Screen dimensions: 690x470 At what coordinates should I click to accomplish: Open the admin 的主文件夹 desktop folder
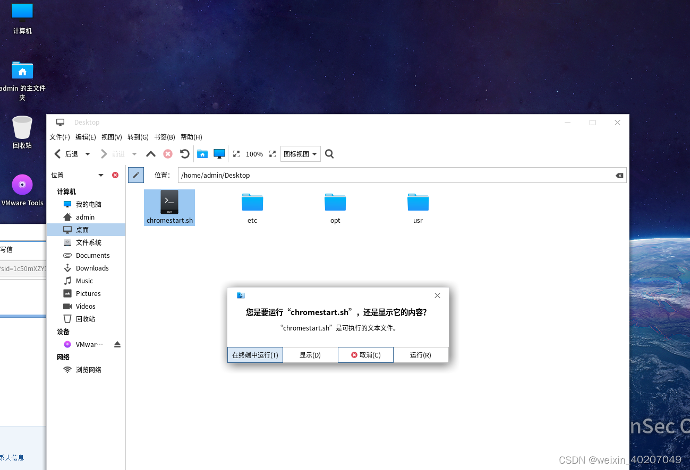(22, 81)
